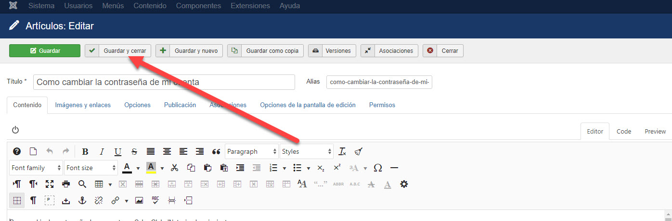Image resolution: width=672 pixels, height=221 pixels.
Task: Toggle the editor on/off power icon
Action: (x=15, y=130)
